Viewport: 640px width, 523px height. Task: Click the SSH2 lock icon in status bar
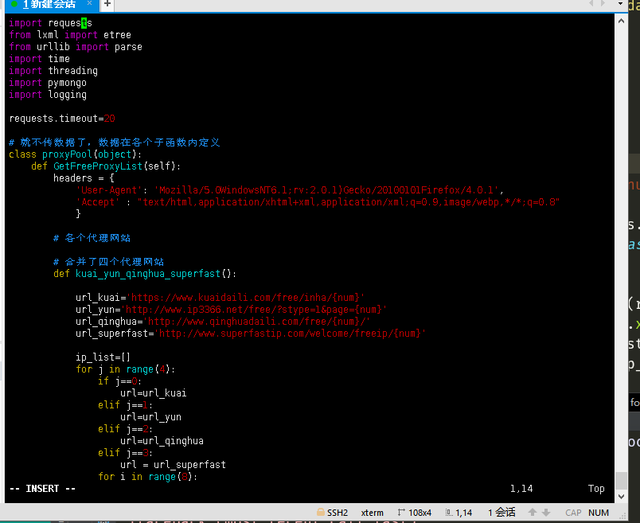[321, 512]
